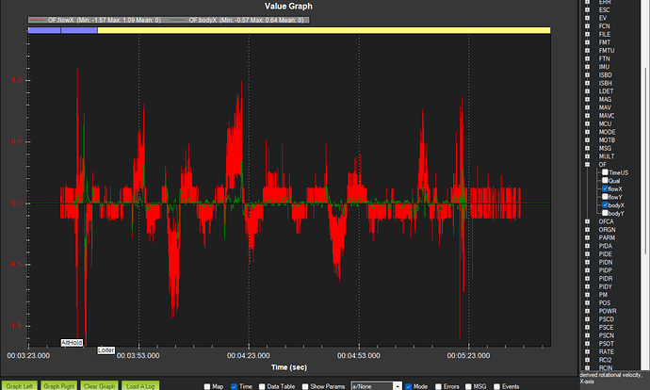
Task: Enable the Data Table checkbox
Action: (262, 386)
